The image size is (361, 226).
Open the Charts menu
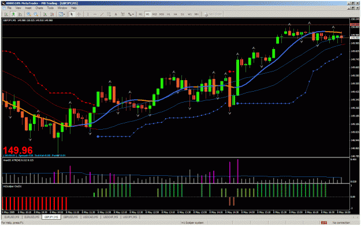(x=39, y=8)
